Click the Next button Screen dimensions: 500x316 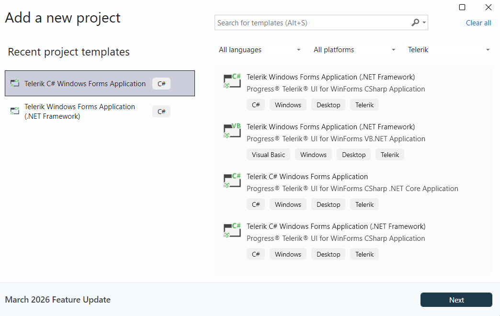tap(456, 300)
